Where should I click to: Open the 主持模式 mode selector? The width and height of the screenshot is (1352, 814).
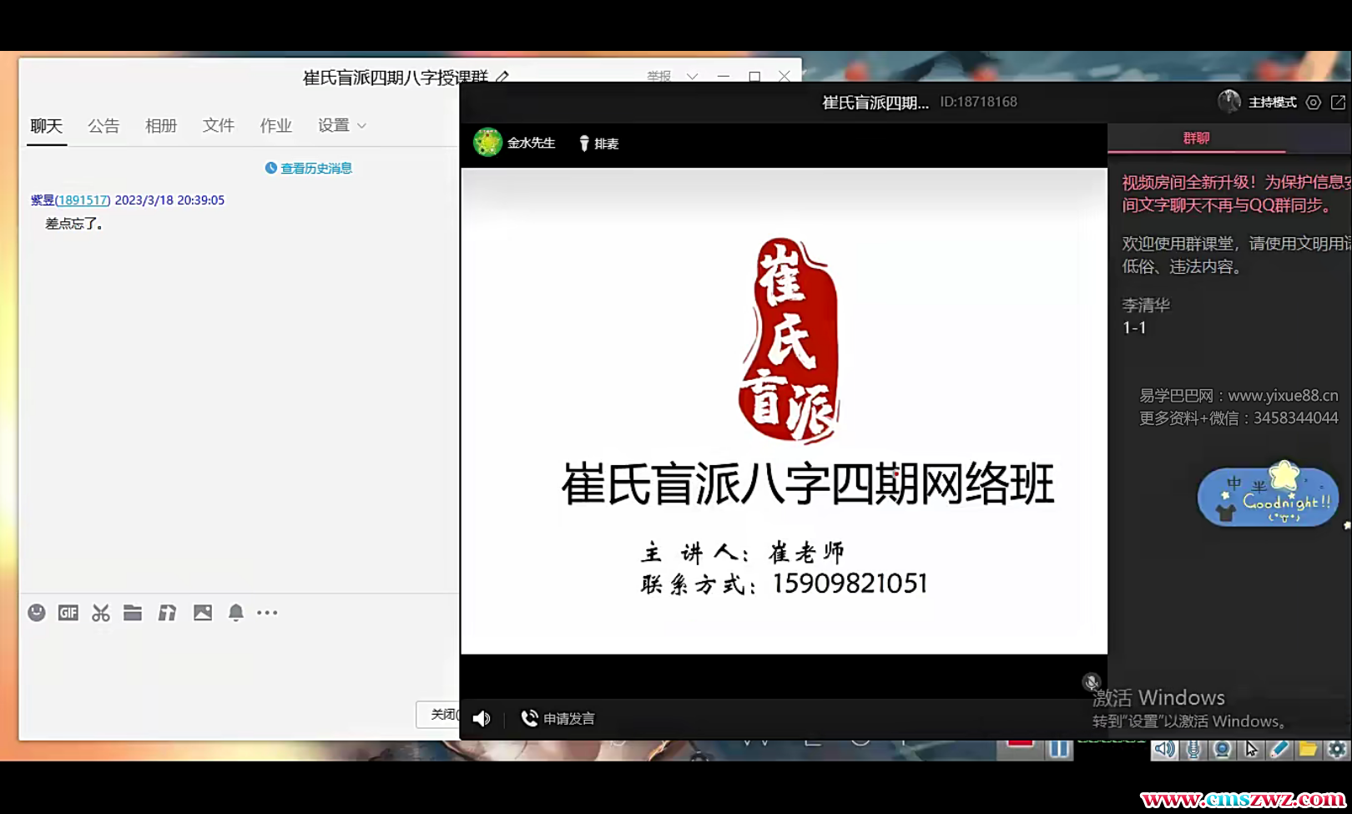click(x=1272, y=103)
